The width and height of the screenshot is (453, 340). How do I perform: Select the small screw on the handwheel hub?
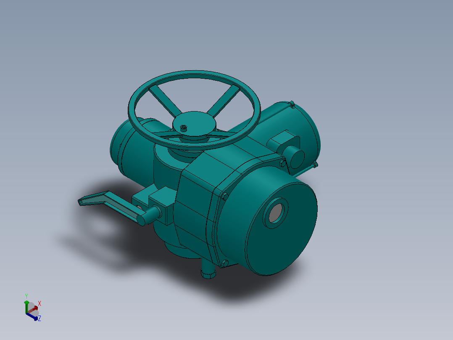click(x=184, y=127)
